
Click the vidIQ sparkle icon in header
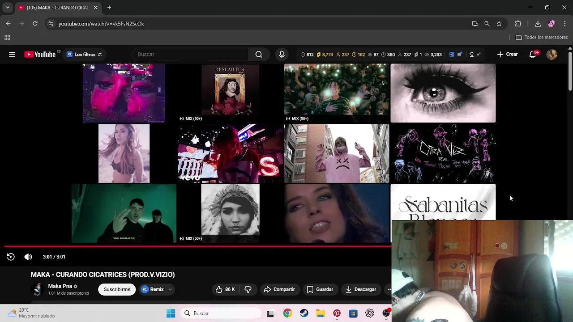(478, 55)
